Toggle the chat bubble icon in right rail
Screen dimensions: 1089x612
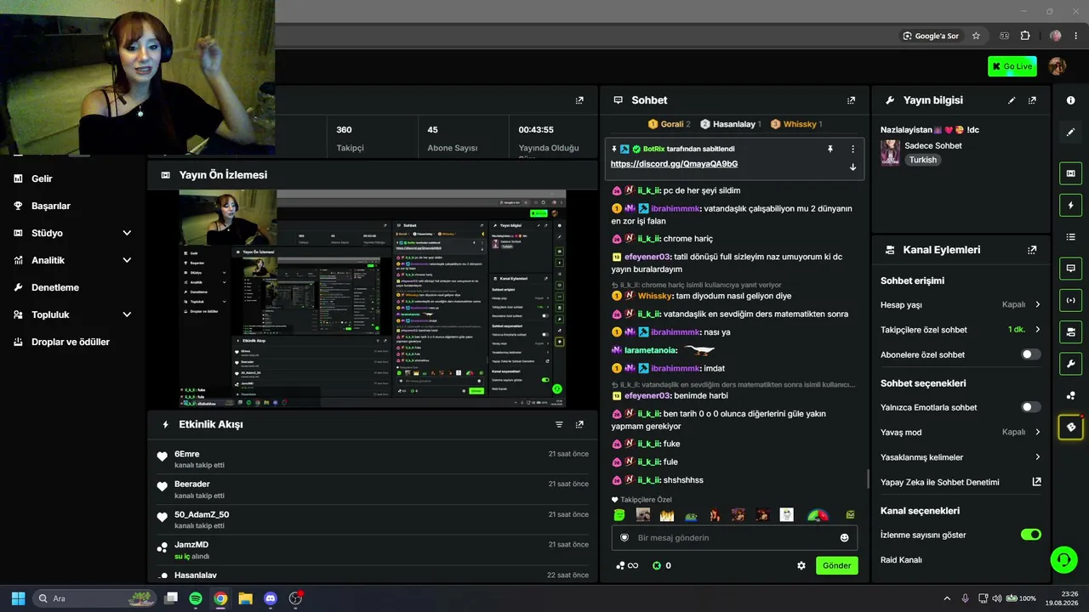point(1070,268)
